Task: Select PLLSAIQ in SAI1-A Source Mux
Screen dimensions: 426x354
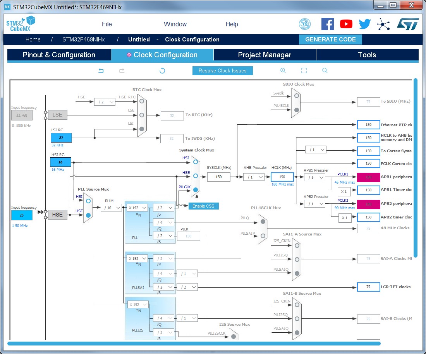Action: click(297, 273)
